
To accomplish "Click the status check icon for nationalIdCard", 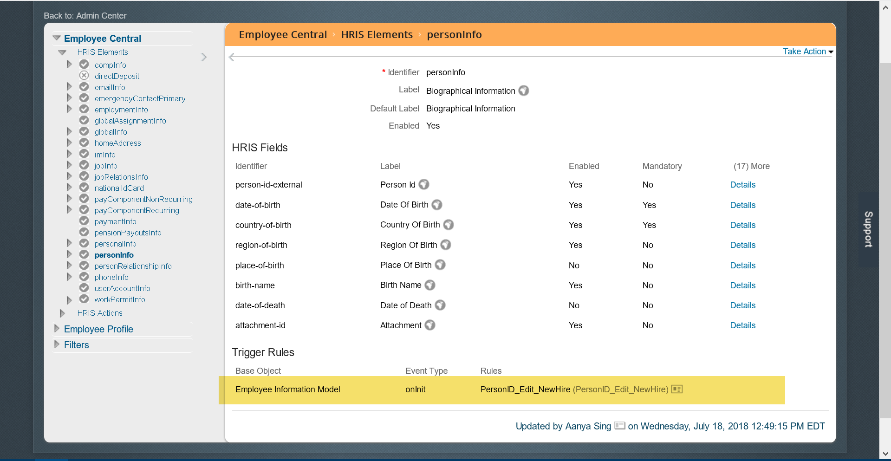I will (x=84, y=188).
